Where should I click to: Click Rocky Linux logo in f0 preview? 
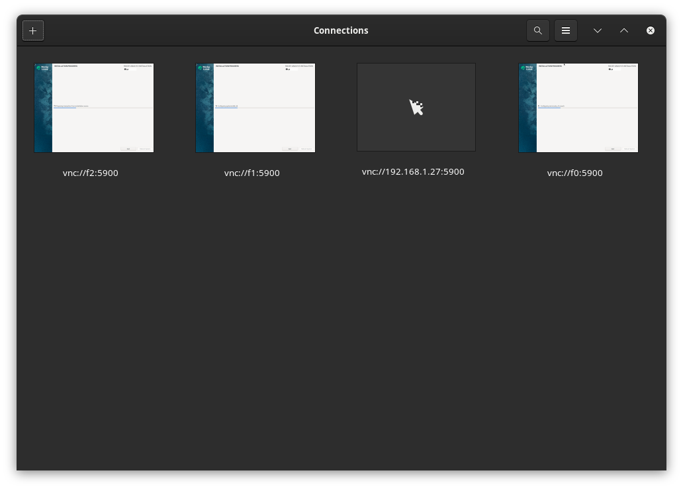(527, 67)
